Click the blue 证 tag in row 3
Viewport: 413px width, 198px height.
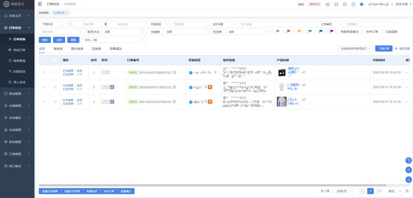click(112, 102)
